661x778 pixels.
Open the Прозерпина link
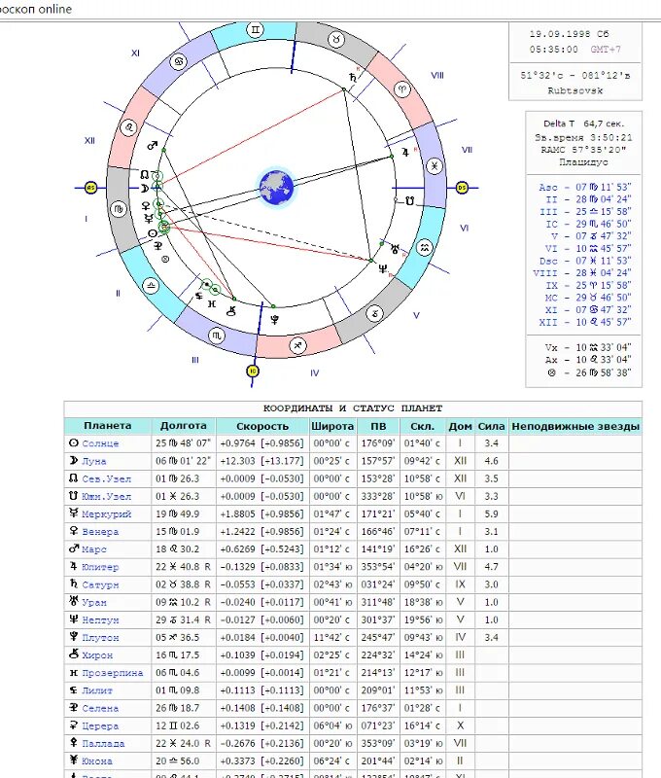click(113, 673)
